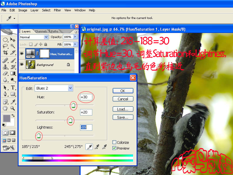Switch to Quick Mask Mode
Viewport: 233px width, 175px height.
coord(12,133)
